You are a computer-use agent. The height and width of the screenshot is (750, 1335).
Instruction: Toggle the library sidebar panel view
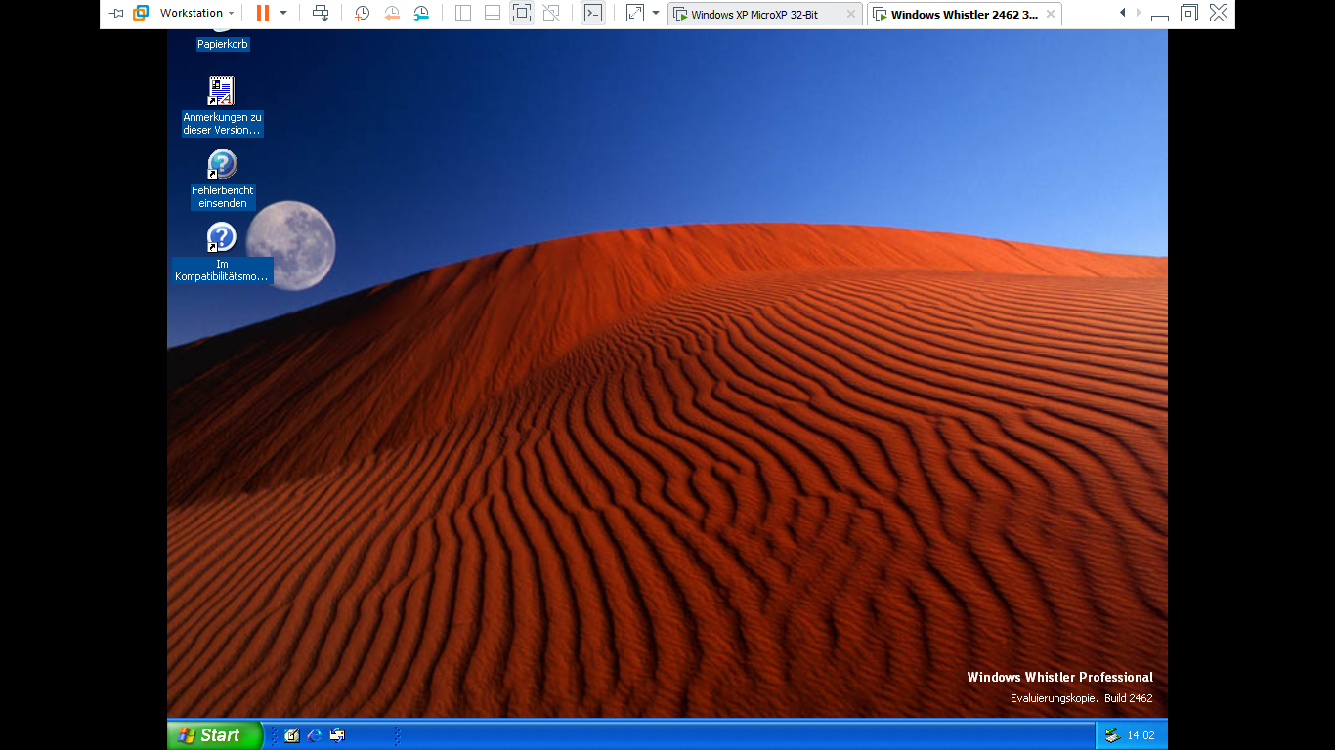(x=463, y=14)
